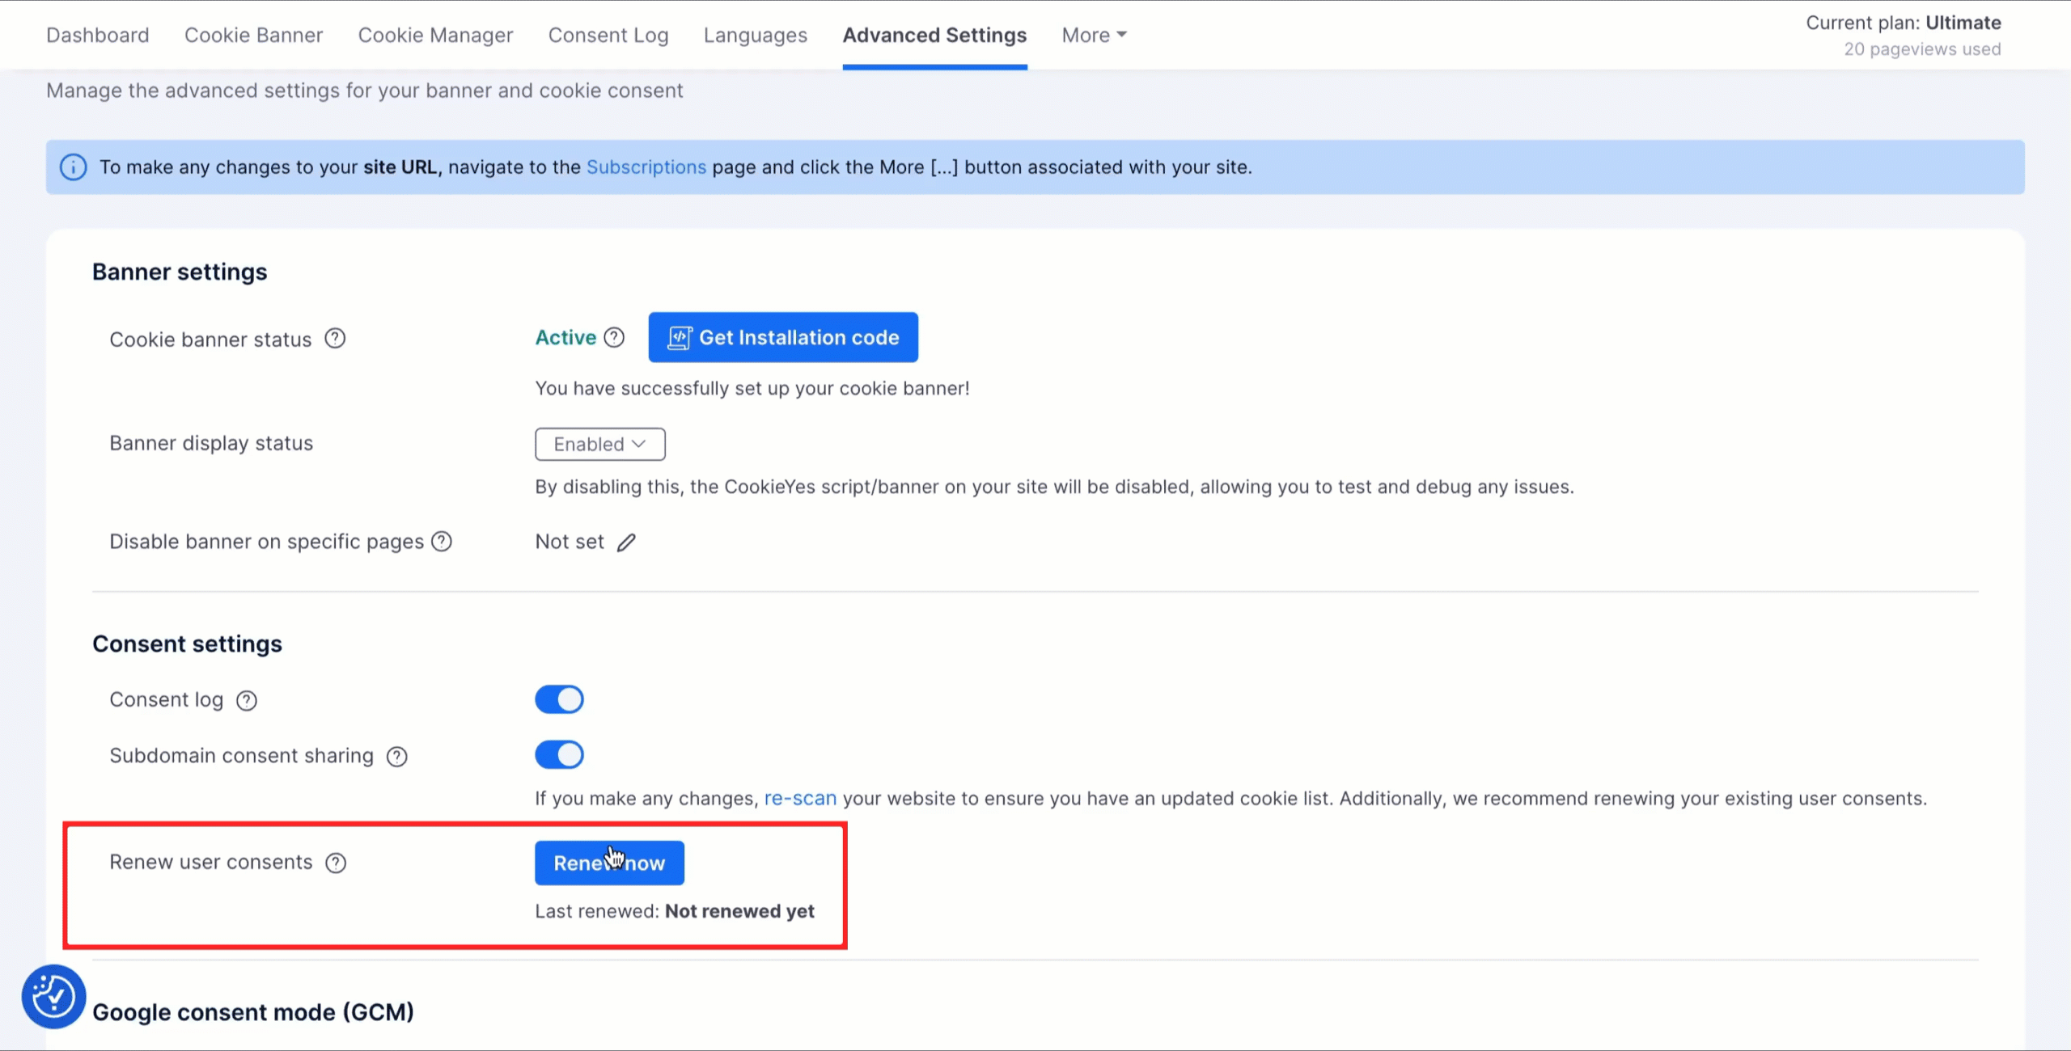The image size is (2071, 1051).
Task: Click the Consent settings heading
Action: 187,644
